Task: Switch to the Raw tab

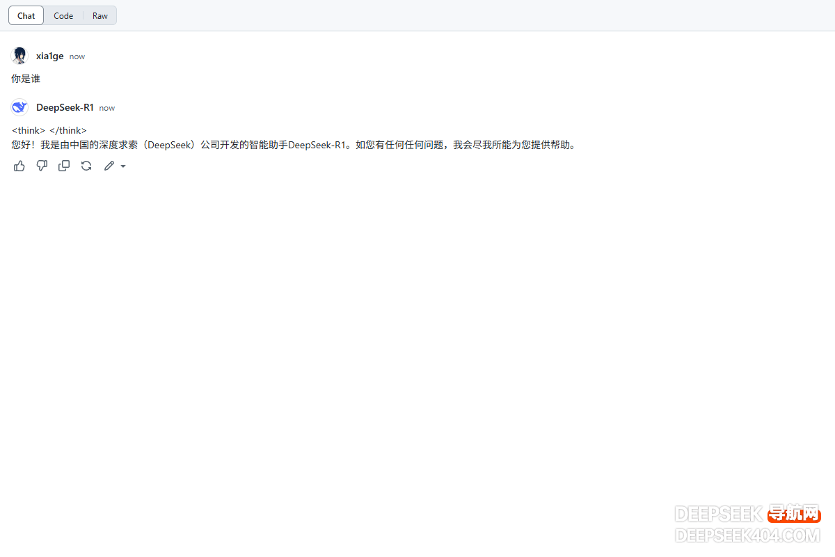Action: 100,15
